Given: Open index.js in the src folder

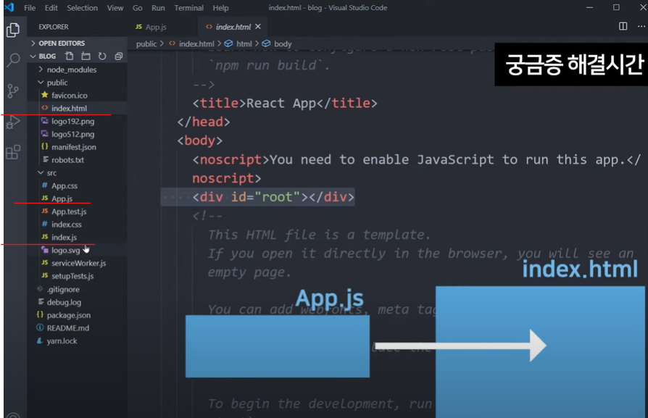Looking at the screenshot, I should click(78, 237).
